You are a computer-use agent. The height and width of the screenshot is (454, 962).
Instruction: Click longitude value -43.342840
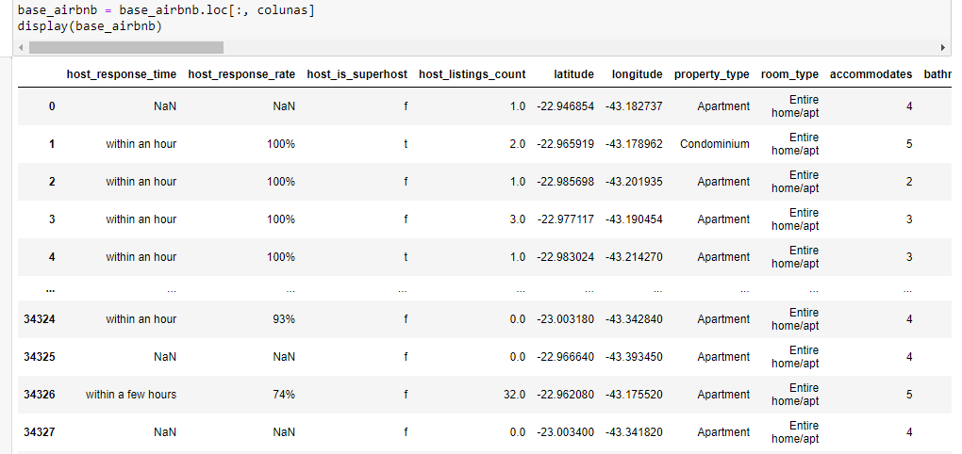coord(634,319)
